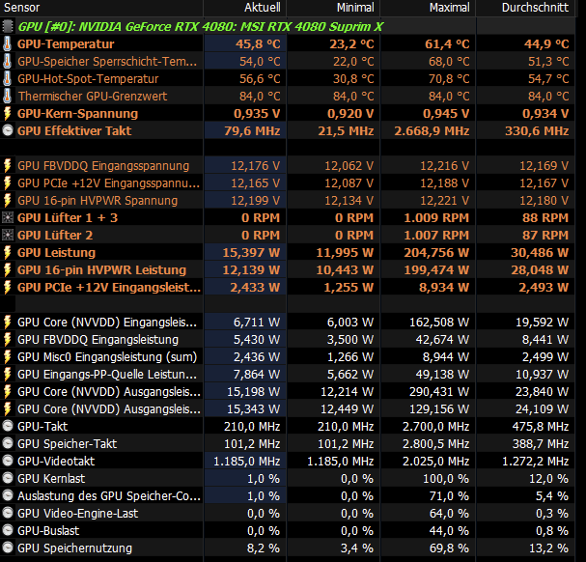Click lightning icon next to GPU-Kern-Spannung

click(7, 113)
